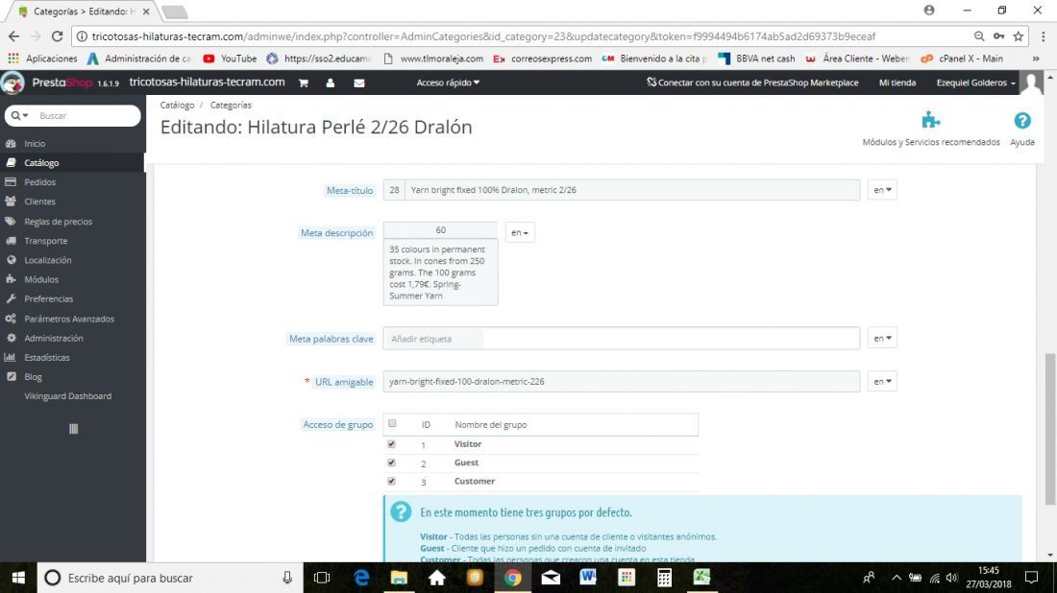The image size is (1057, 593).
Task: Open the Windows Start menu
Action: (x=18, y=578)
